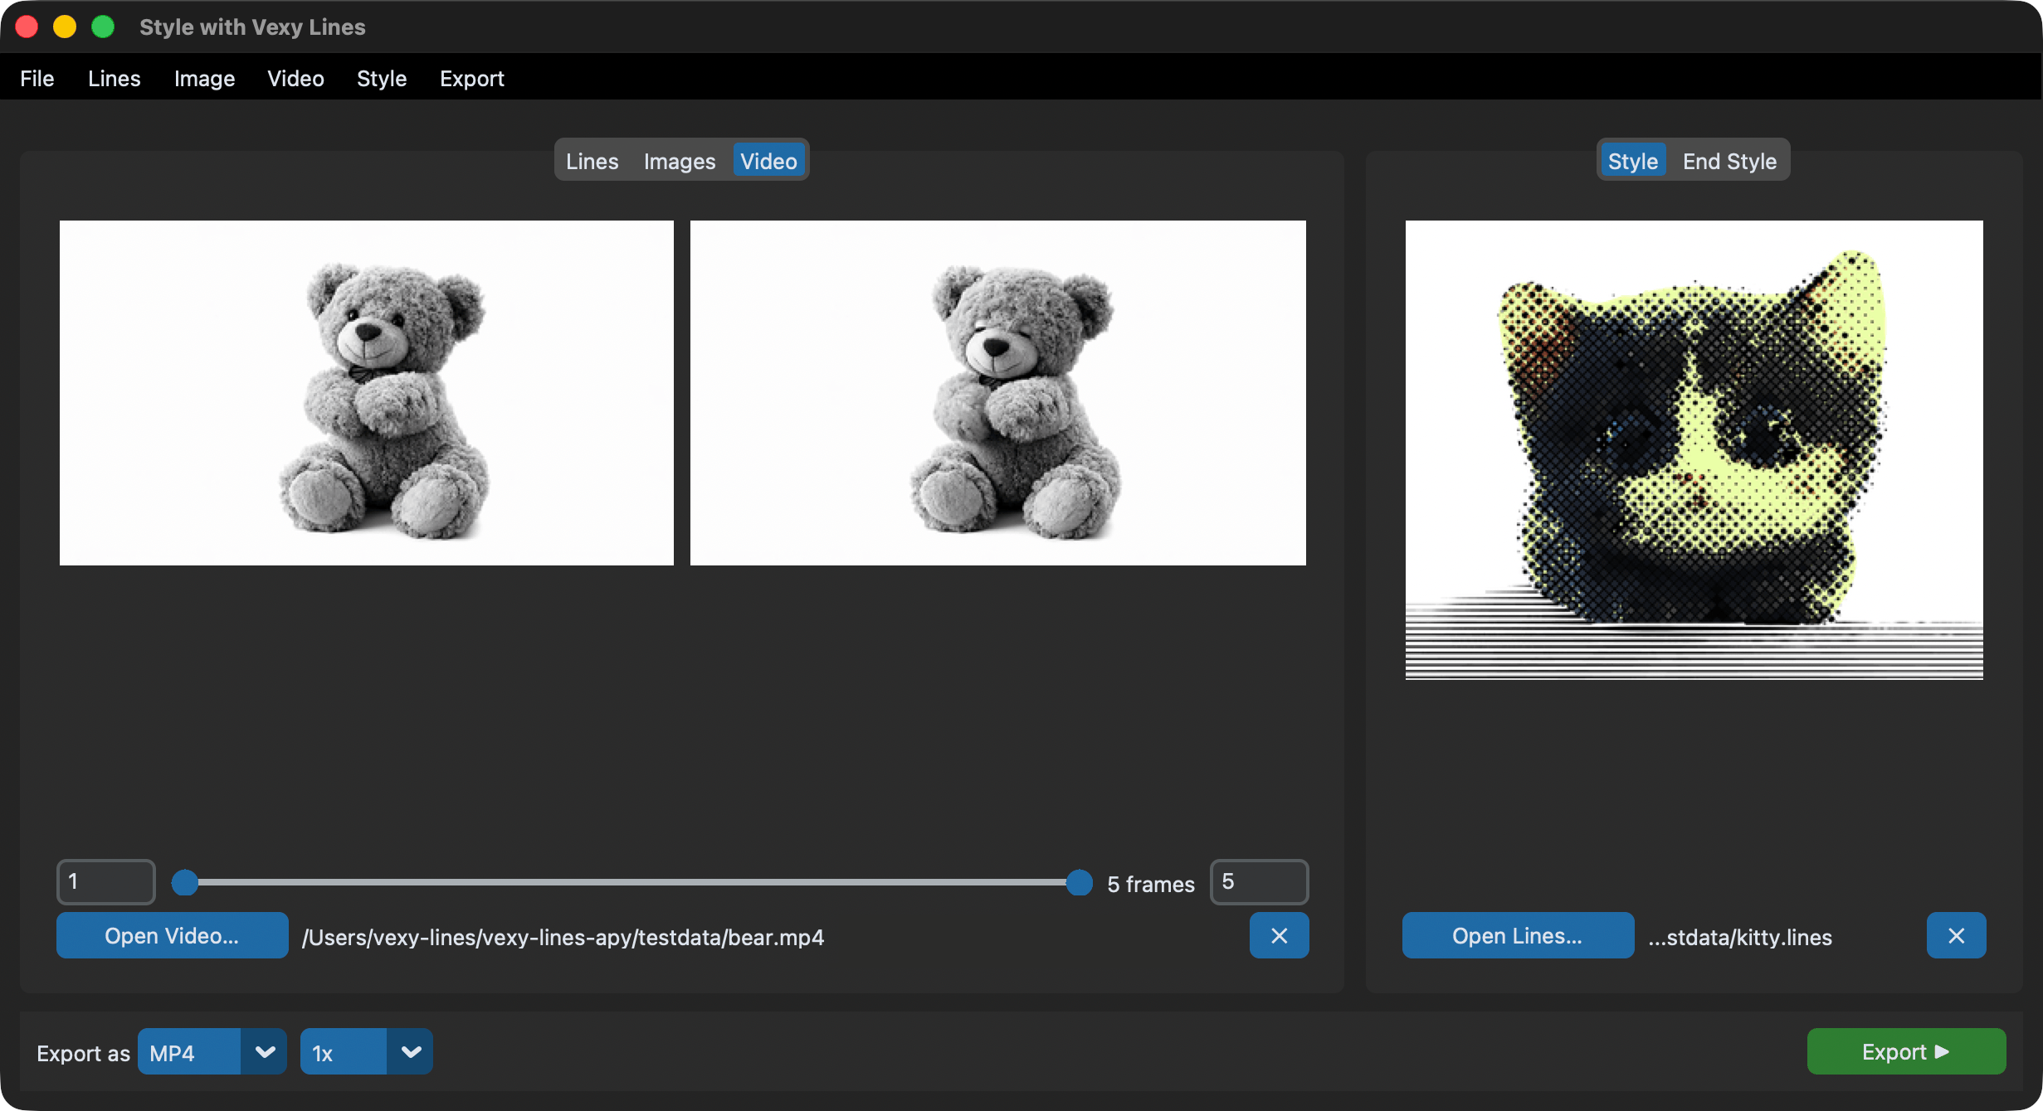Click the start frame slider handle
The image size is (2043, 1111).
185,883
